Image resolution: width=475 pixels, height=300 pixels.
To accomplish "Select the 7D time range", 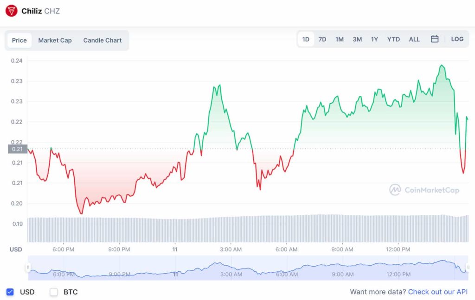I will (x=322, y=39).
